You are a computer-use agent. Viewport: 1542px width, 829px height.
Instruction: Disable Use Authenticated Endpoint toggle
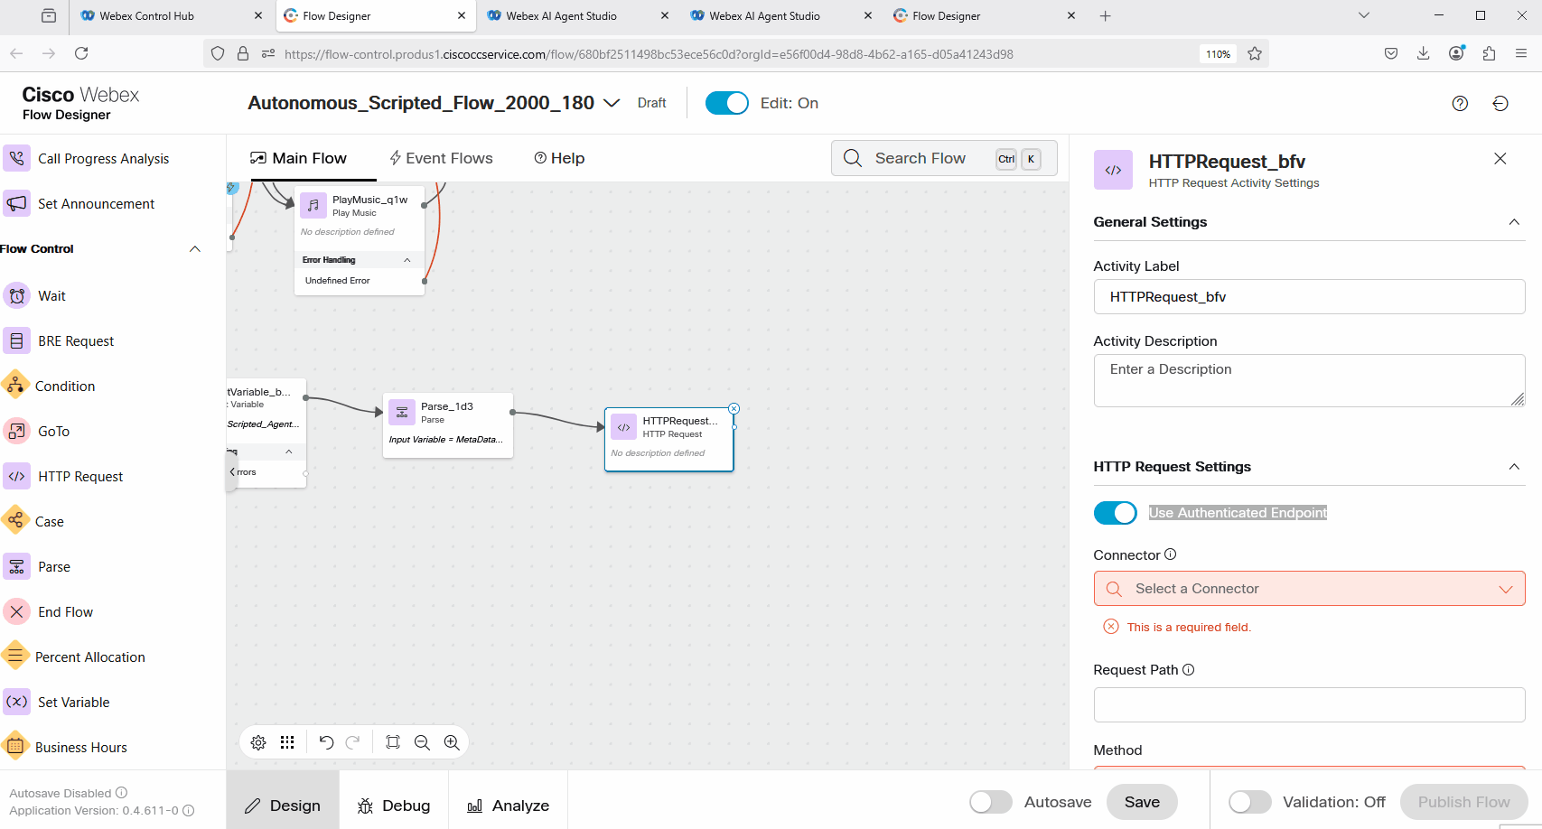1115,513
